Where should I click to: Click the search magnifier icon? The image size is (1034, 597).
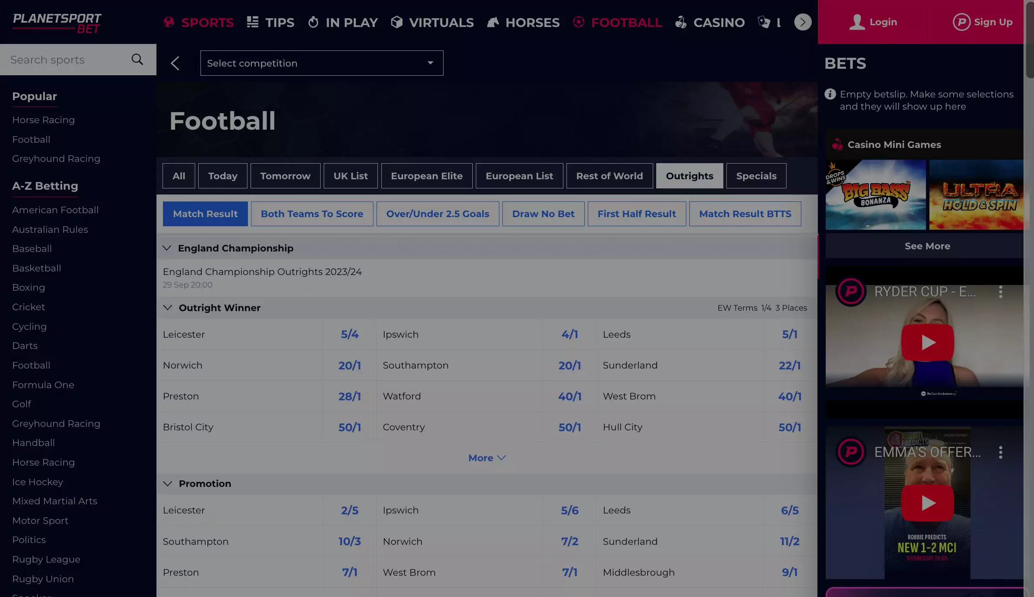point(137,60)
